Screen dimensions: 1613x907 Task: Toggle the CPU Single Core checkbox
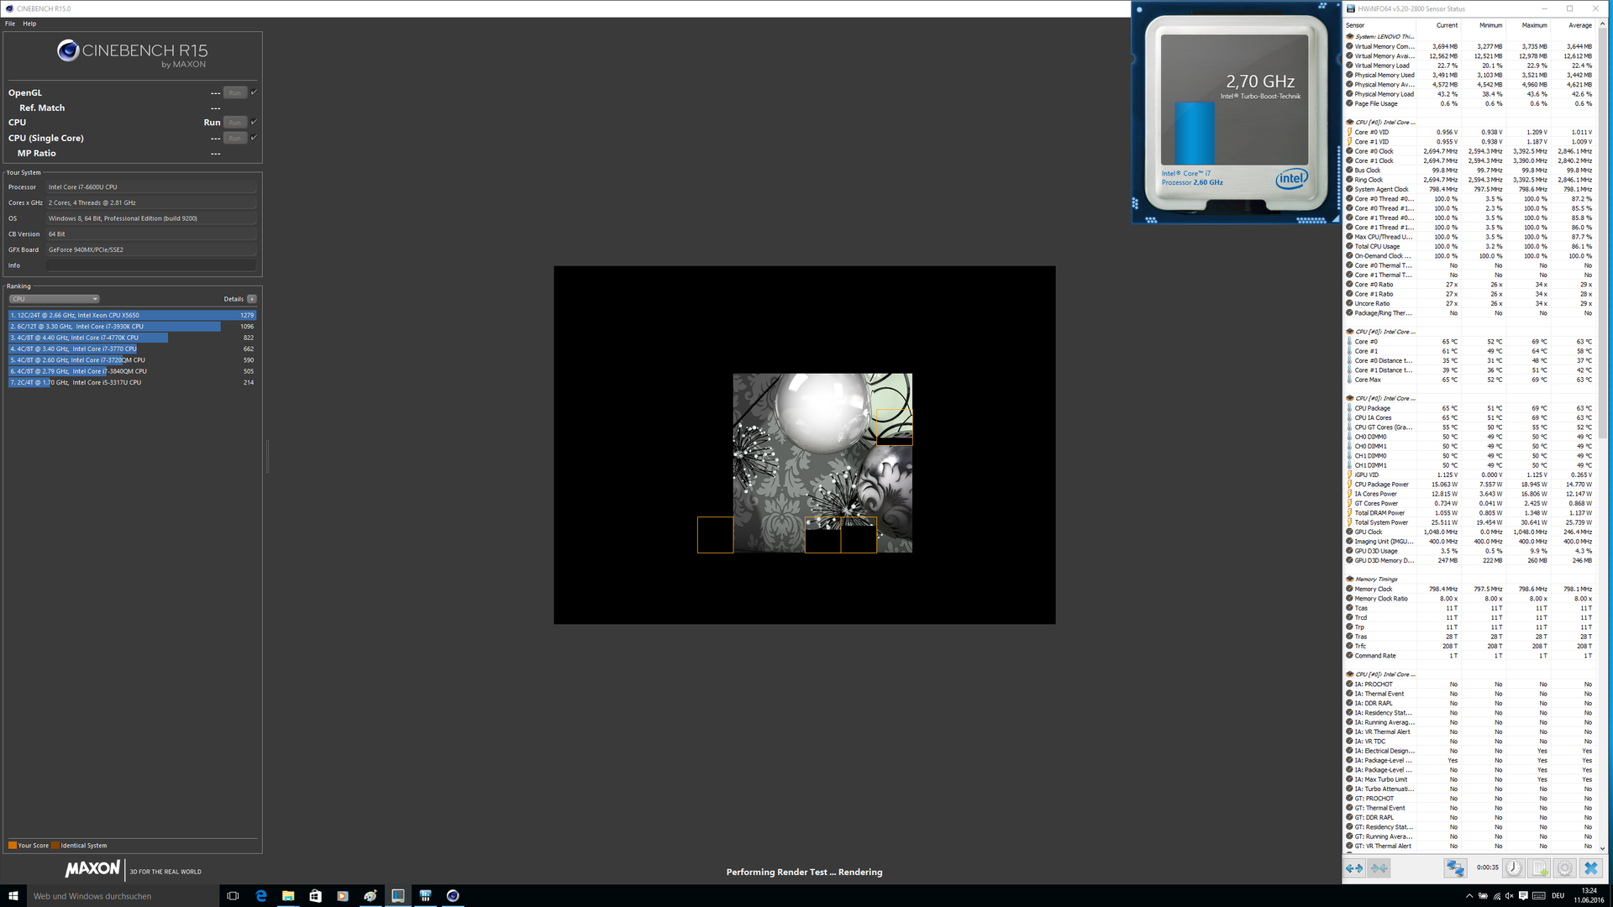pos(254,138)
